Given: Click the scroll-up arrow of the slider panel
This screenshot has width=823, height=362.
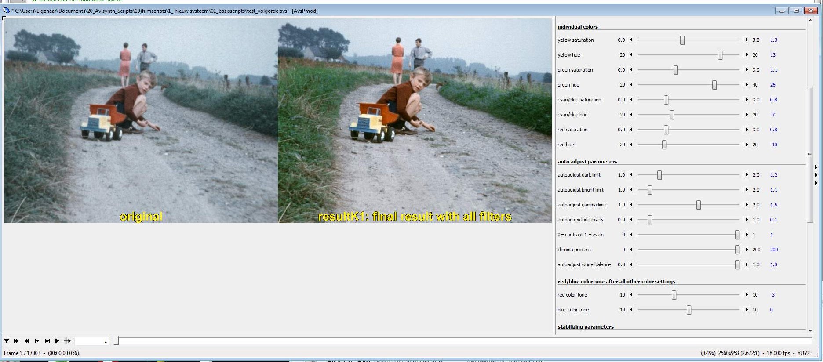Looking at the screenshot, I should point(810,21).
